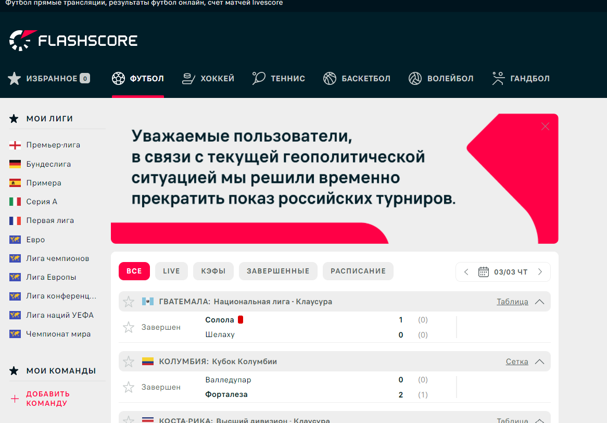Click the hockey icon in navigation

(188, 79)
